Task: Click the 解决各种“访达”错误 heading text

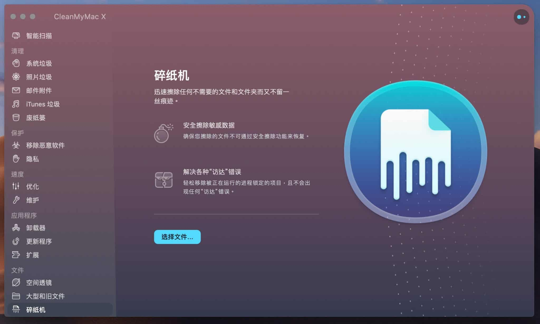Action: [212, 172]
